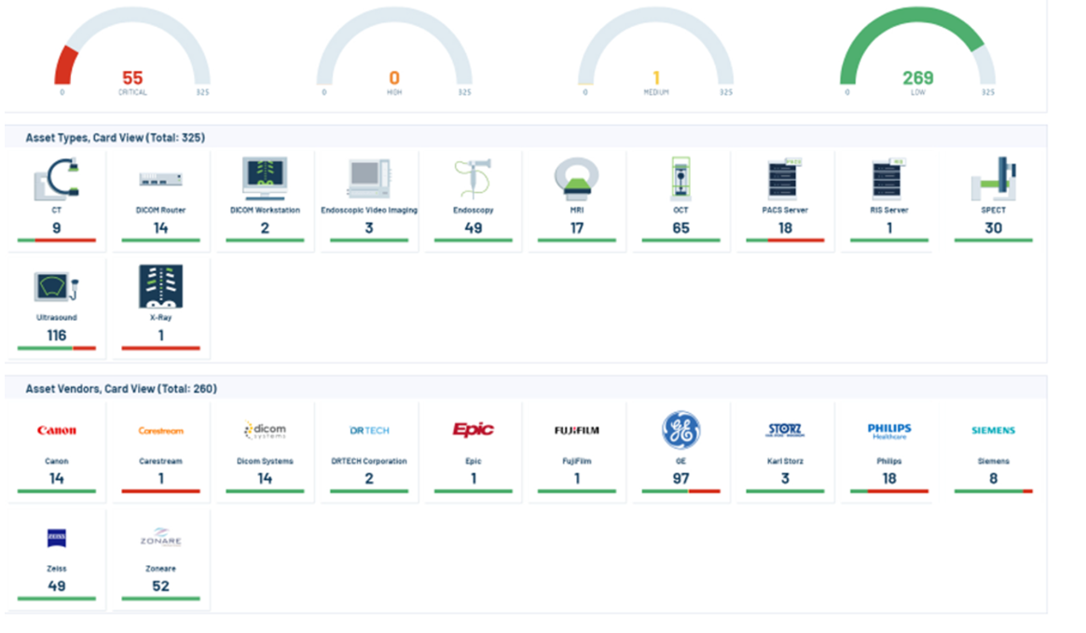Select the Zoneare vendor count 52
The width and height of the screenshot is (1086, 633).
pyautogui.click(x=160, y=585)
